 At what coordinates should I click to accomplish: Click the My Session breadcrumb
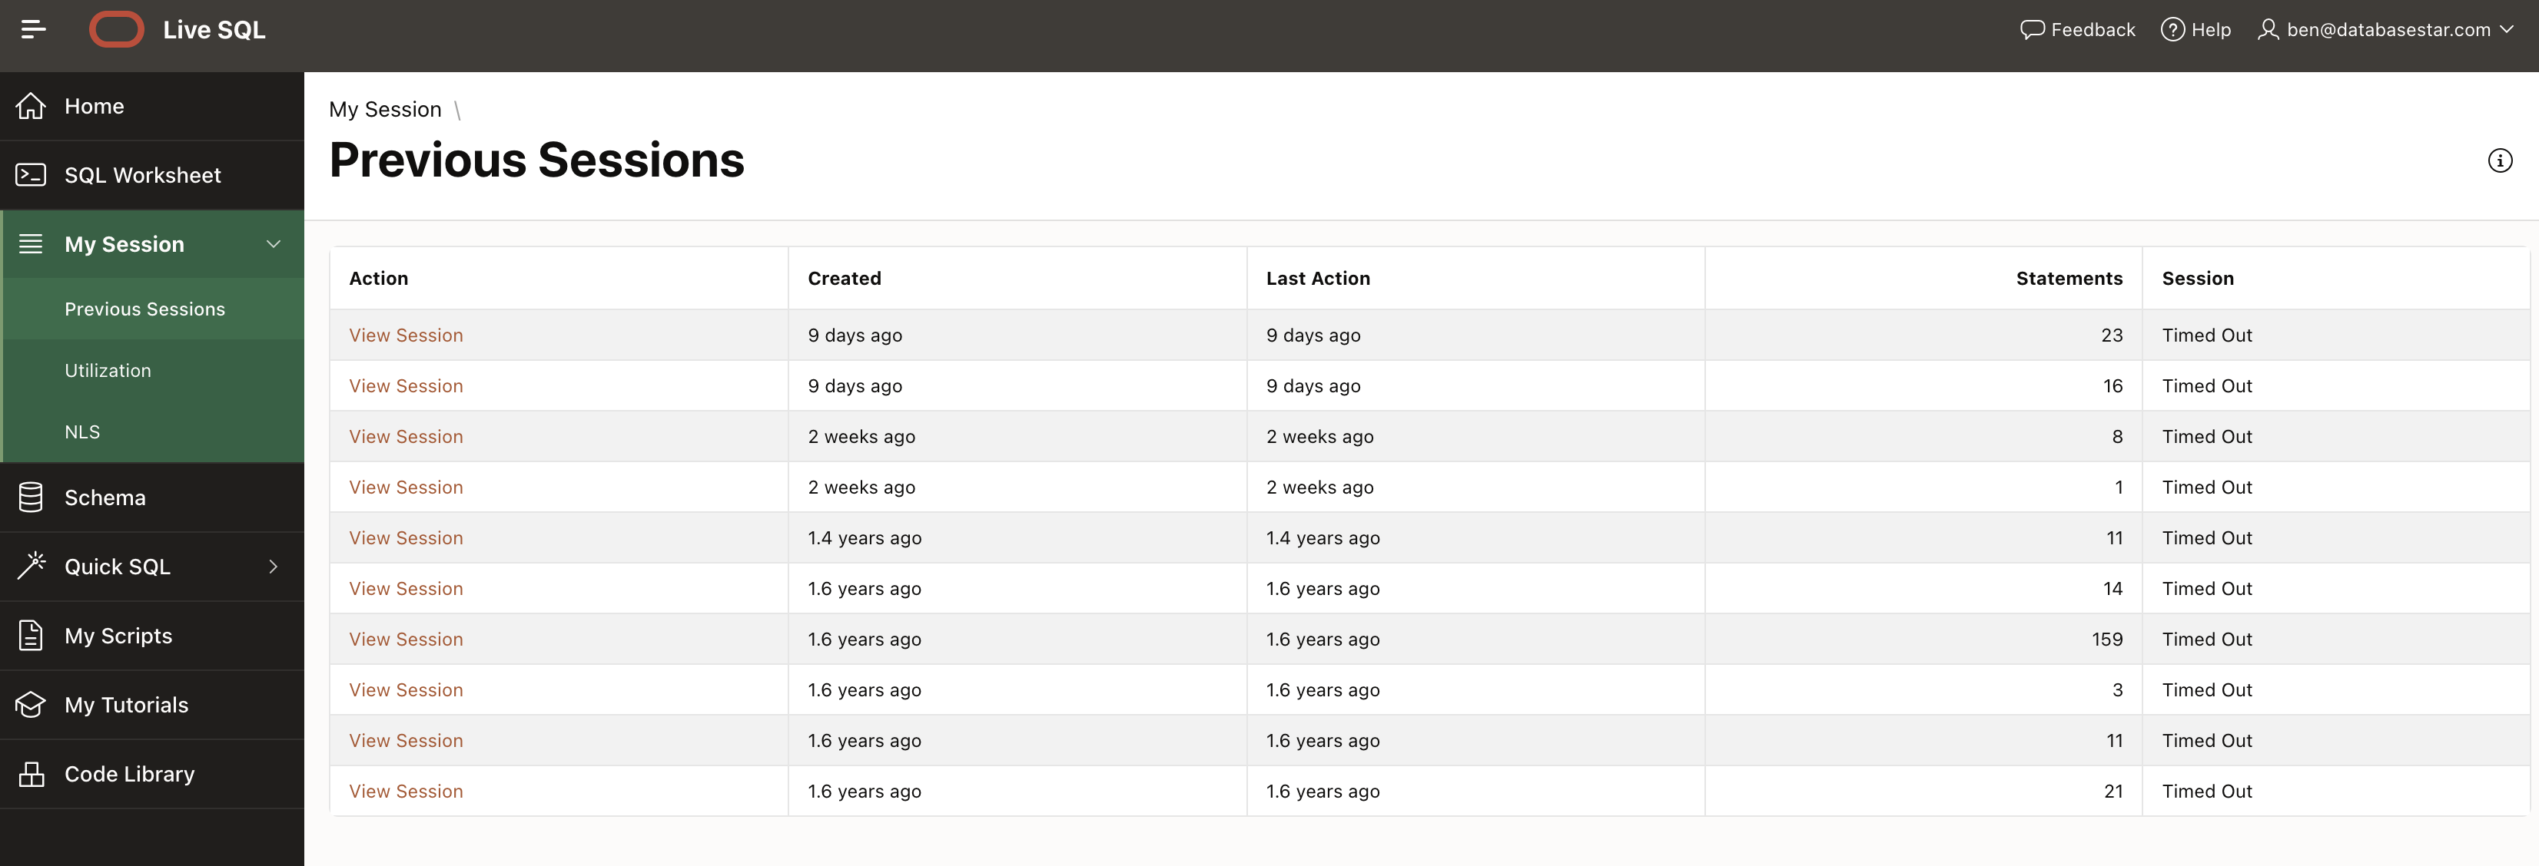pyautogui.click(x=384, y=109)
